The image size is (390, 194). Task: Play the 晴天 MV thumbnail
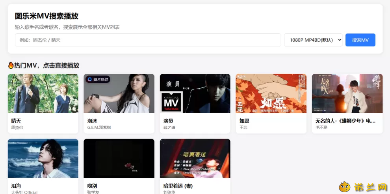pyautogui.click(x=43, y=93)
